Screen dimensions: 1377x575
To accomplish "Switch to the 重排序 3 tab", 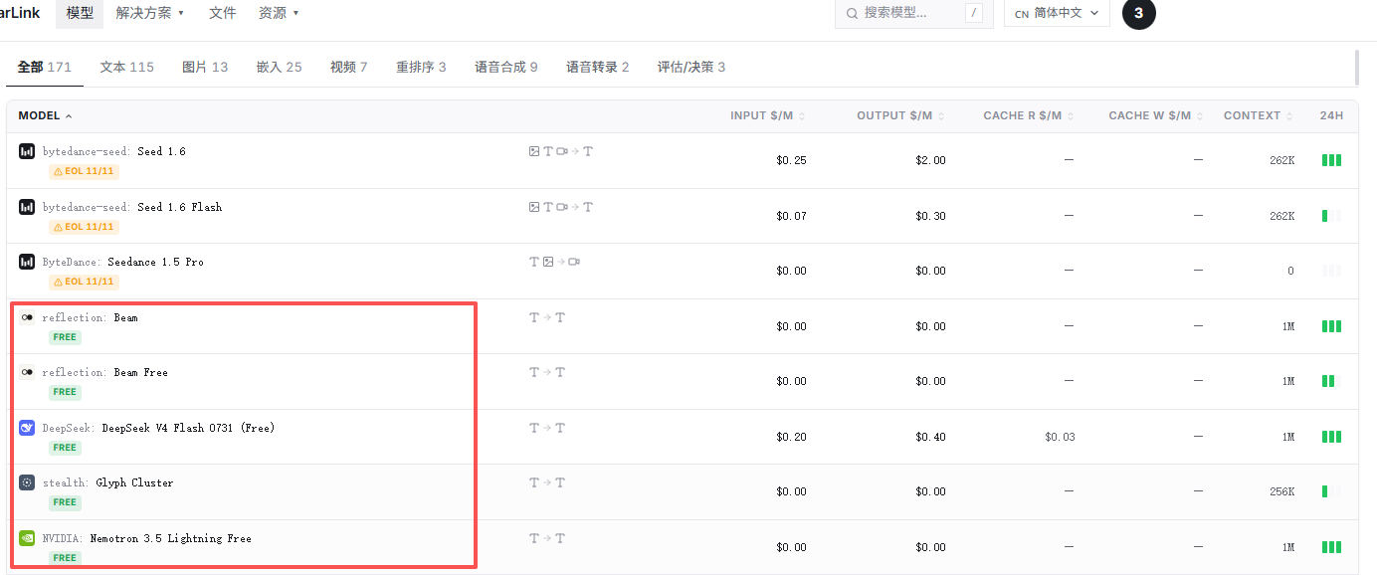I will tap(421, 67).
